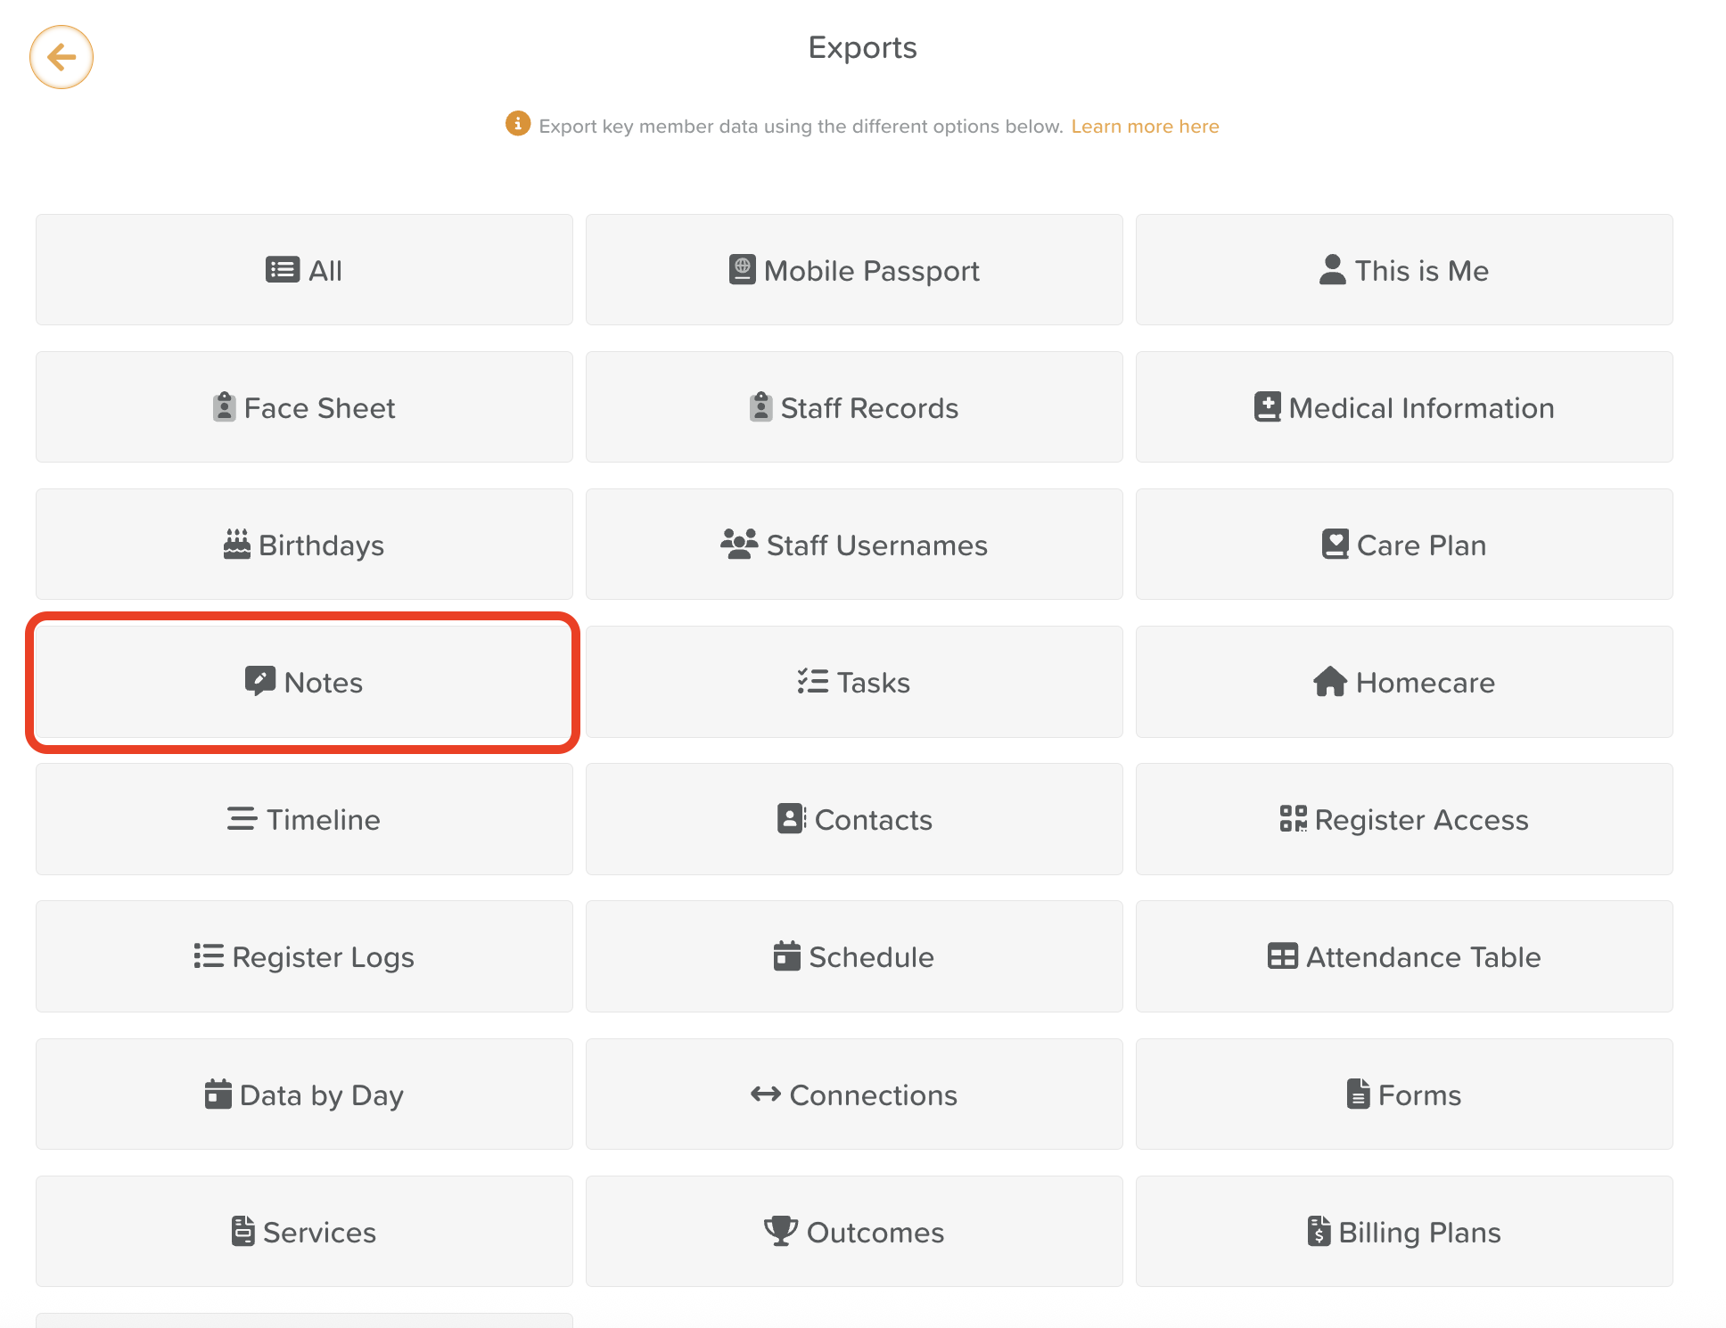
Task: Choose the Medical Information export
Action: [x=1404, y=407]
